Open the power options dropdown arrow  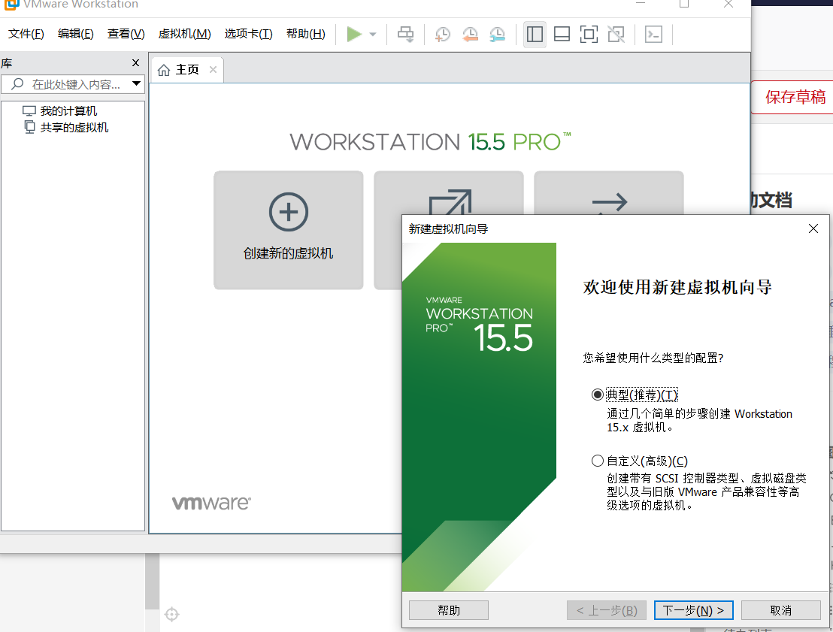point(373,35)
